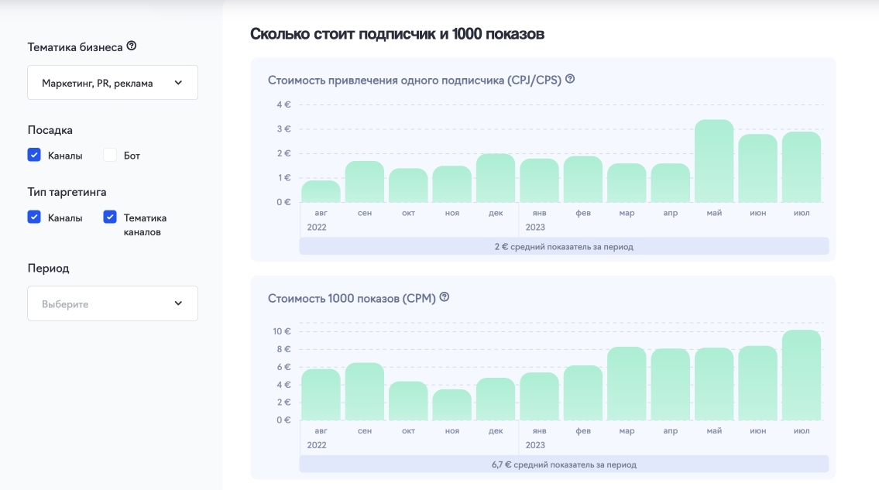
Task: Open the Тематика бизнеса dropdown
Action: pos(112,82)
